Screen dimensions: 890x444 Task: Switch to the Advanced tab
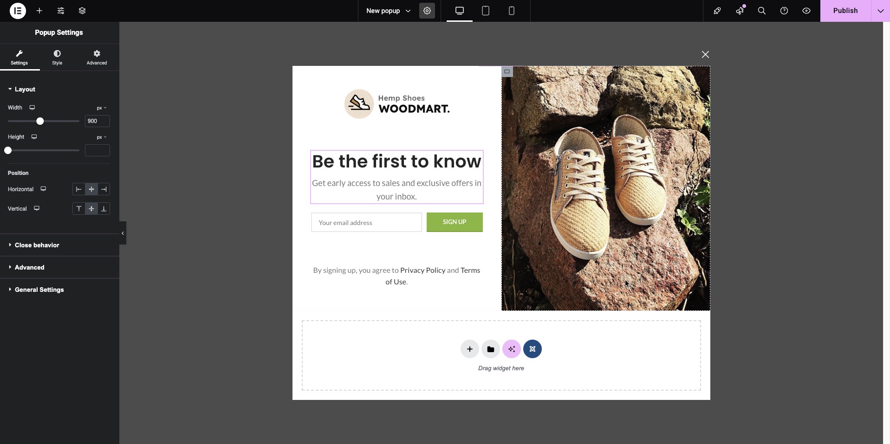(x=97, y=58)
